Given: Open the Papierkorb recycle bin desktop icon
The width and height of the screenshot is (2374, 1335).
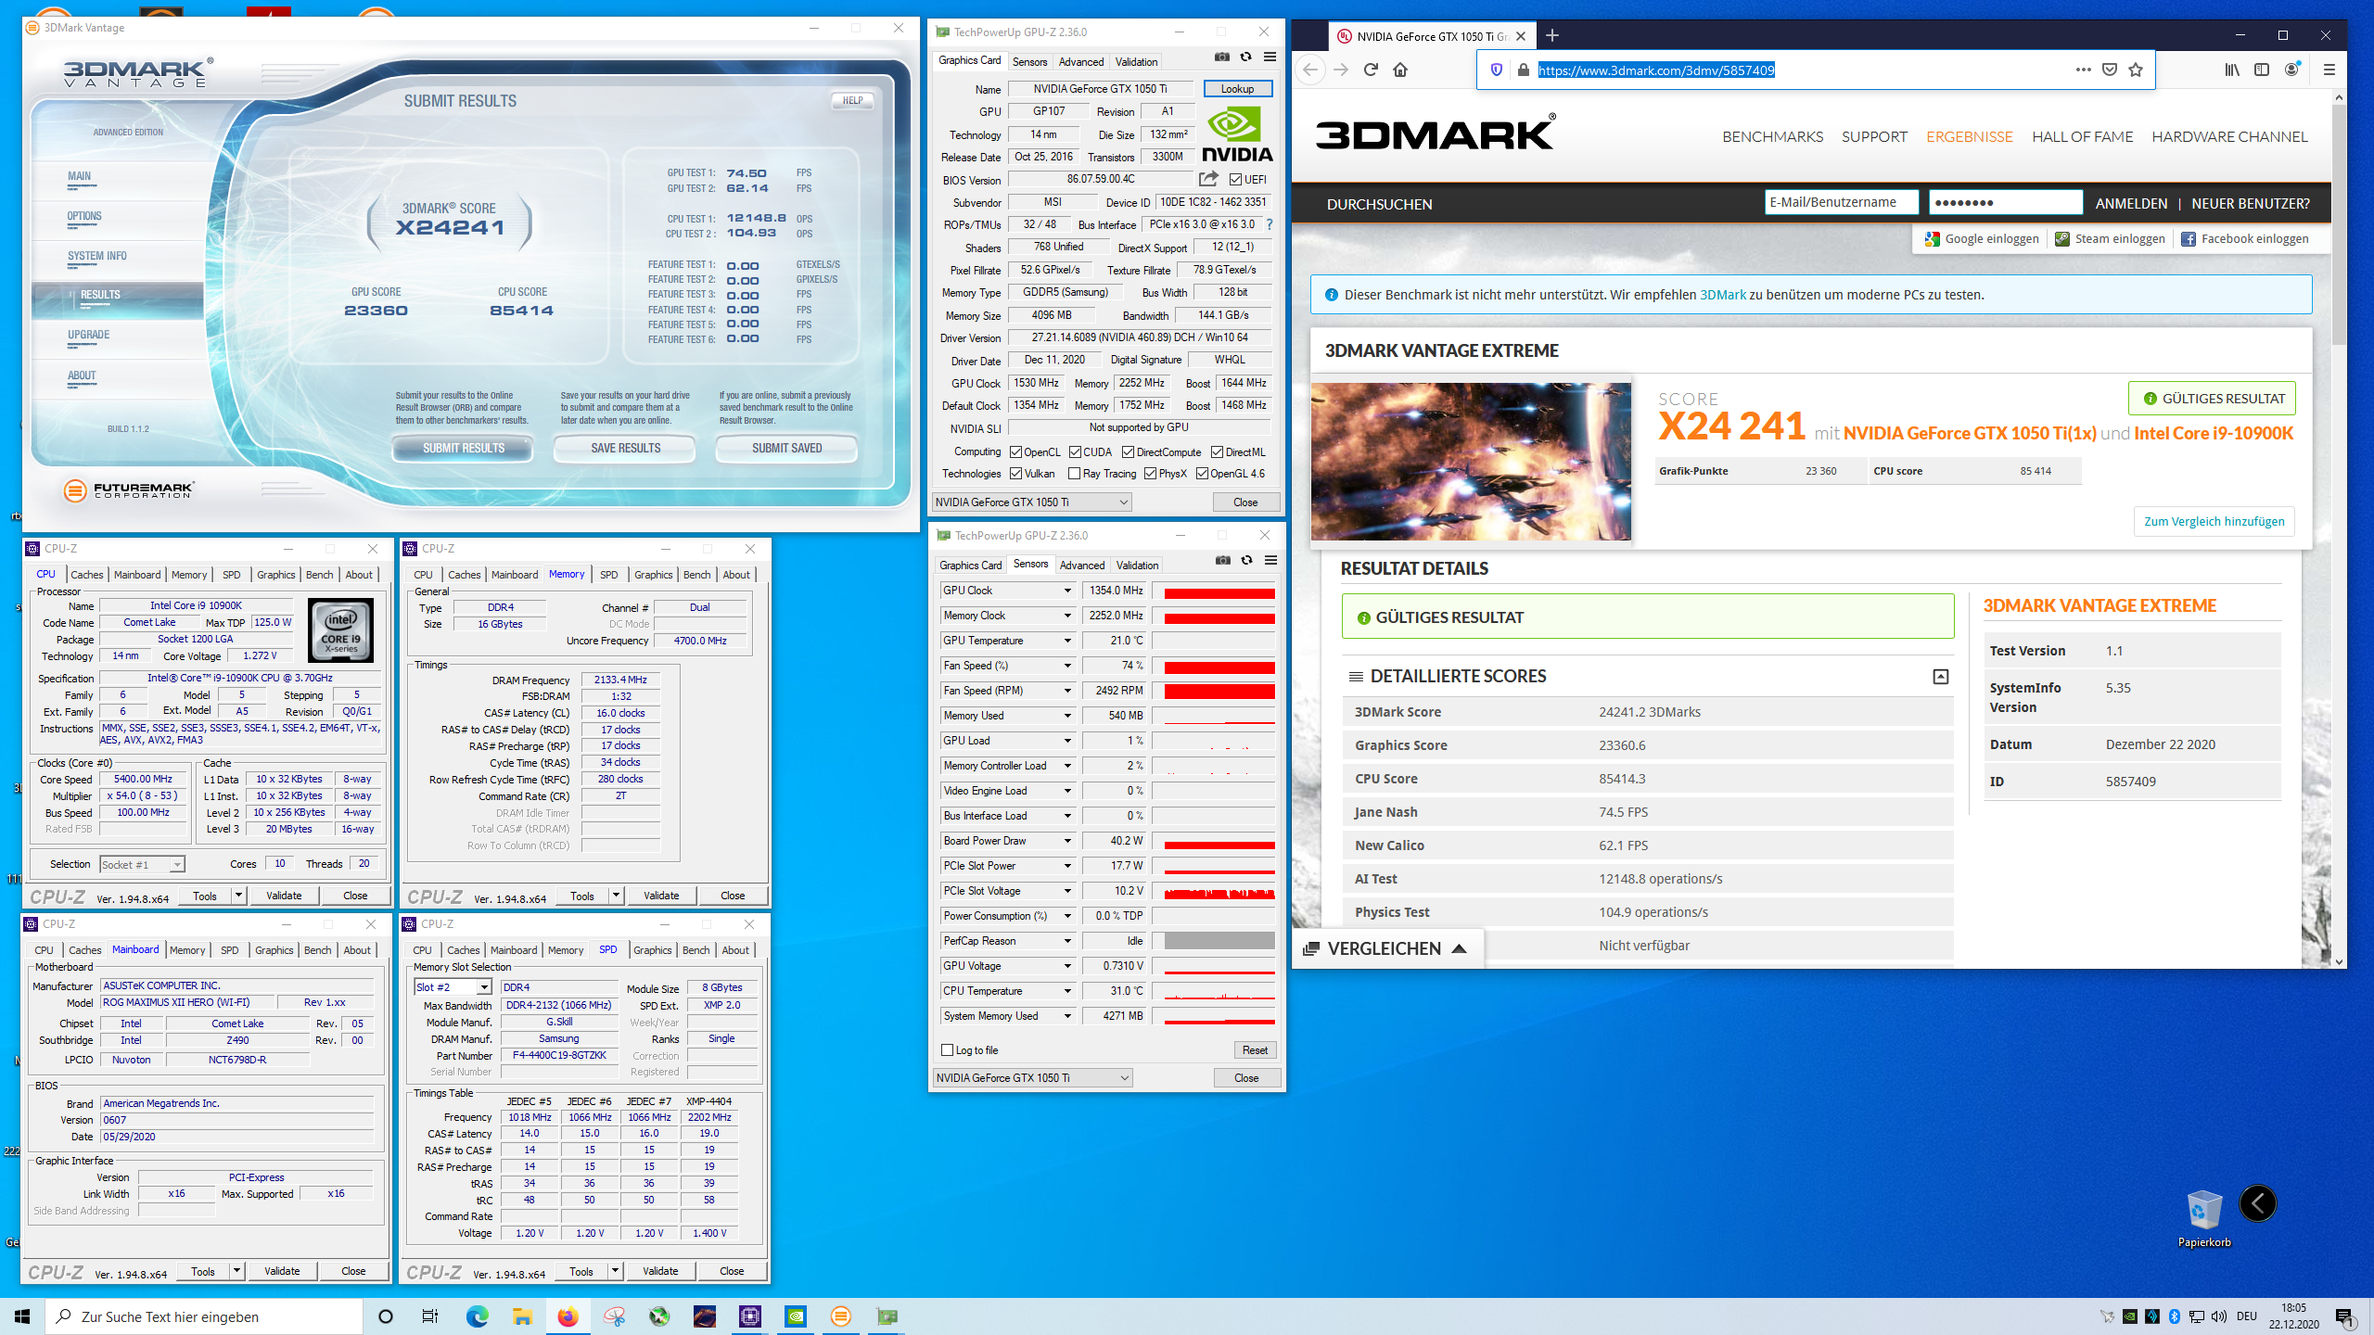Looking at the screenshot, I should [2204, 1218].
